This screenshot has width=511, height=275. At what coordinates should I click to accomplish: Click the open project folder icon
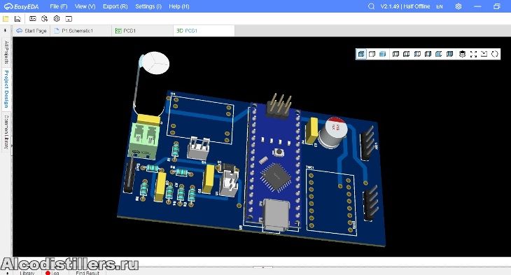(x=6, y=19)
